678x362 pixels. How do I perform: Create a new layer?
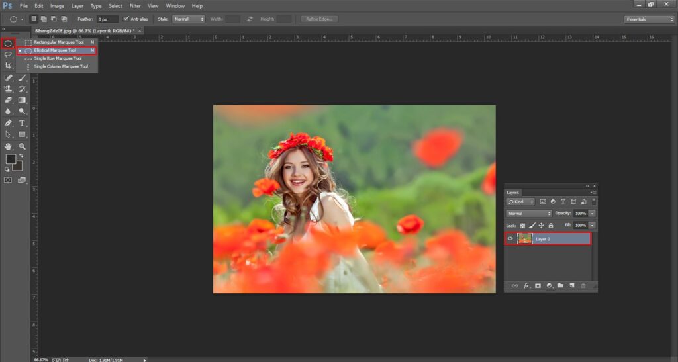571,285
